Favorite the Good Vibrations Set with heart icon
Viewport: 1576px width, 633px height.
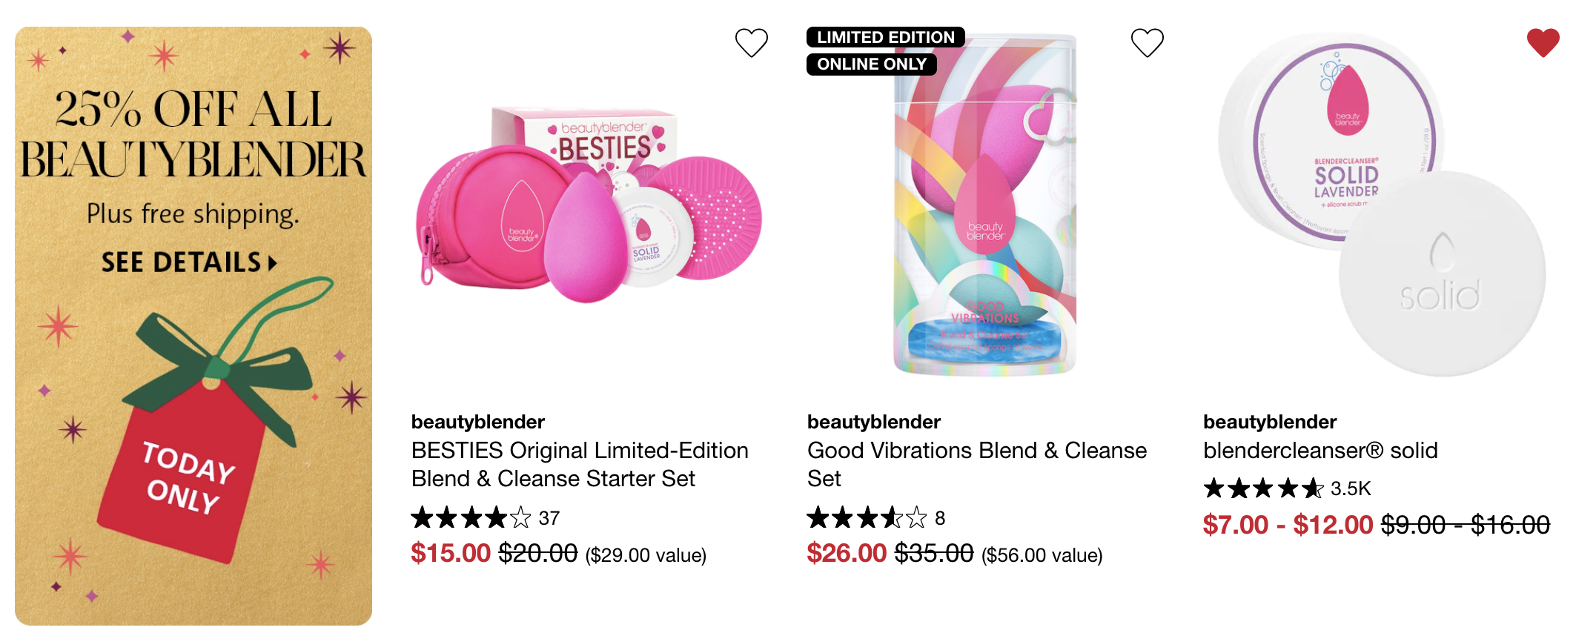pos(1147,43)
